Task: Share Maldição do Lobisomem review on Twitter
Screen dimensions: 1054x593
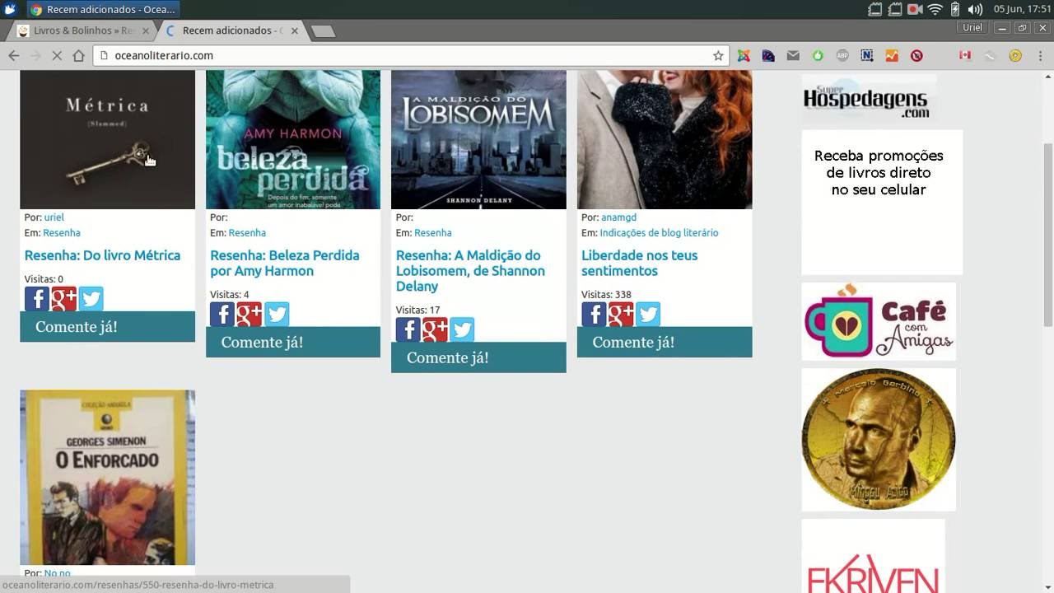Action: point(462,329)
